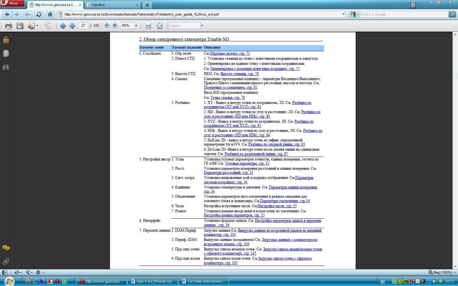Follow link Настройка часов, стр. 35
458x286 pixels.
(277, 206)
